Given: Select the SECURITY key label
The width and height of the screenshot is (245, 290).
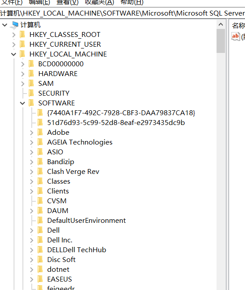Looking at the screenshot, I should coord(54,93).
